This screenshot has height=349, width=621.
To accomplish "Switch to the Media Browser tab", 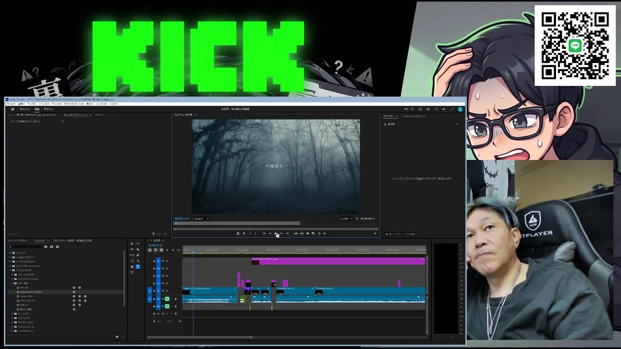I will [x=17, y=240].
